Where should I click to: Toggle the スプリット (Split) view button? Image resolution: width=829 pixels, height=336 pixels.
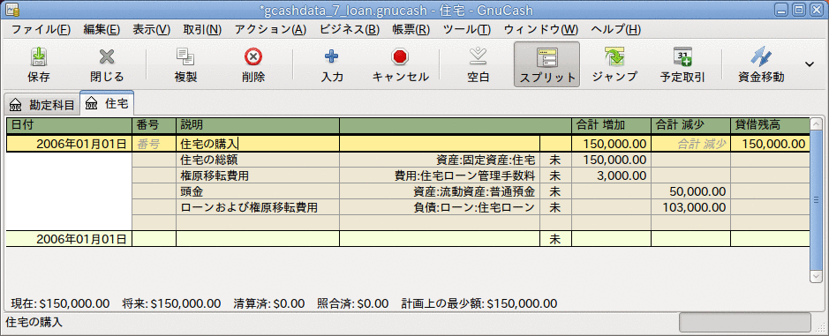(x=546, y=64)
